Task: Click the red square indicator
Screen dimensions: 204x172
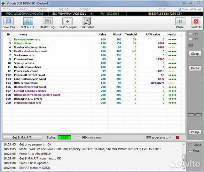Action: (178, 138)
